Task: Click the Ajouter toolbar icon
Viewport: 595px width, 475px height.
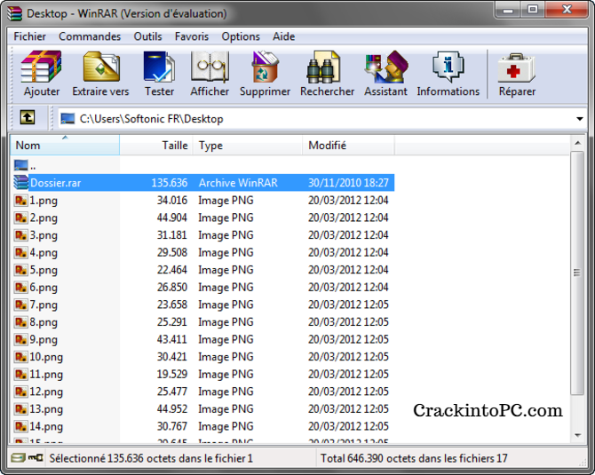Action: tap(41, 67)
